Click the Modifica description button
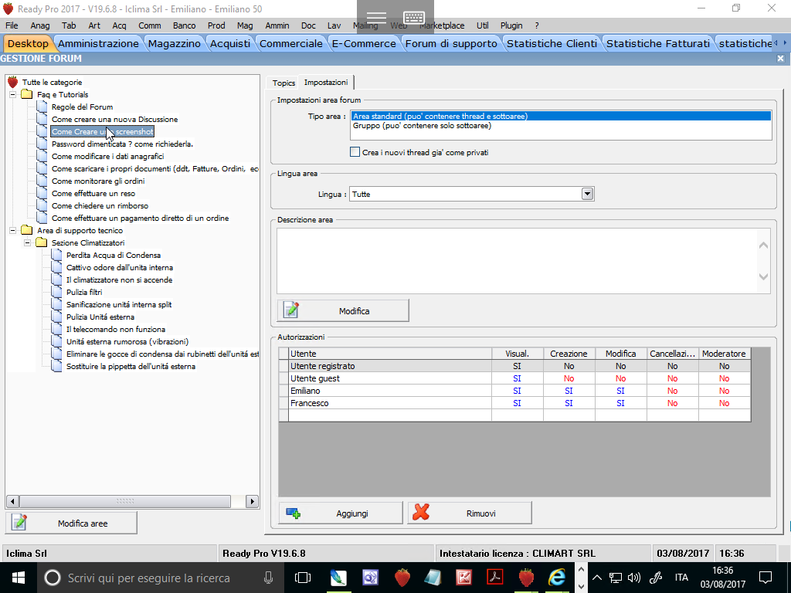This screenshot has height=593, width=791. (343, 310)
